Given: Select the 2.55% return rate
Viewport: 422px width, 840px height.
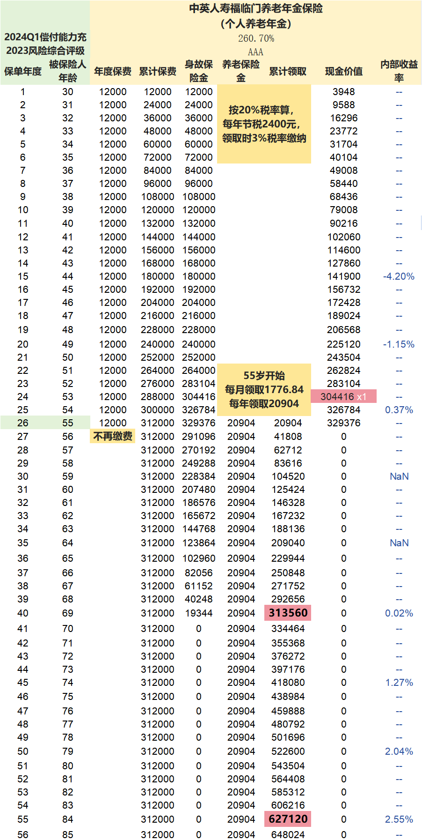Looking at the screenshot, I should (399, 819).
